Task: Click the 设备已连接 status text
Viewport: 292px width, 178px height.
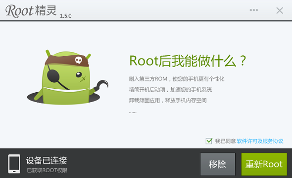Action: (47, 160)
